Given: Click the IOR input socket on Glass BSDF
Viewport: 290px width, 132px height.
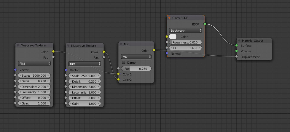Looking at the screenshot, I should 167,48.
